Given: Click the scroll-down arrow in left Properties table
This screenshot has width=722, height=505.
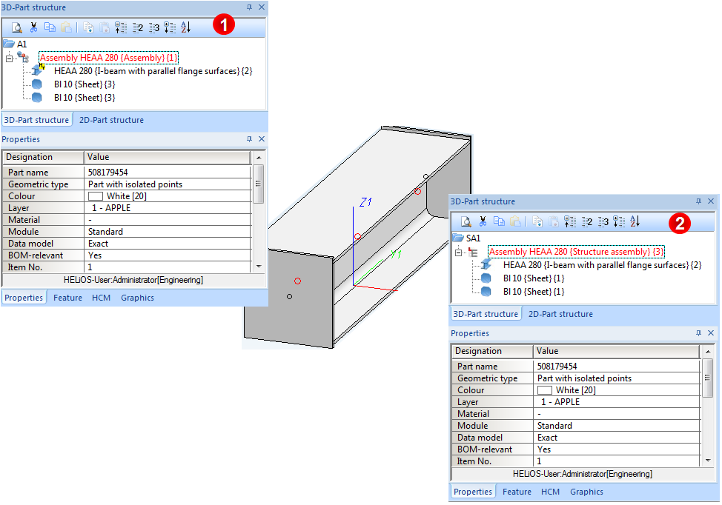Looking at the screenshot, I should click(259, 267).
